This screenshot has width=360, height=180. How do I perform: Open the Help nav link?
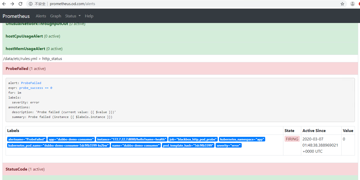pos(89,16)
